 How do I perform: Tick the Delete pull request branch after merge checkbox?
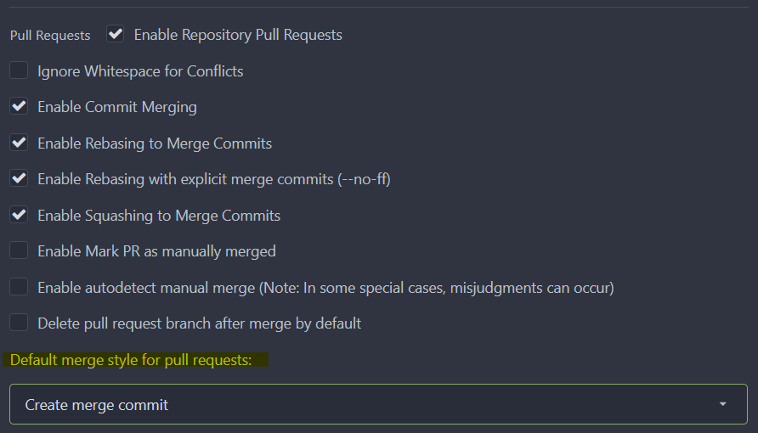click(19, 323)
